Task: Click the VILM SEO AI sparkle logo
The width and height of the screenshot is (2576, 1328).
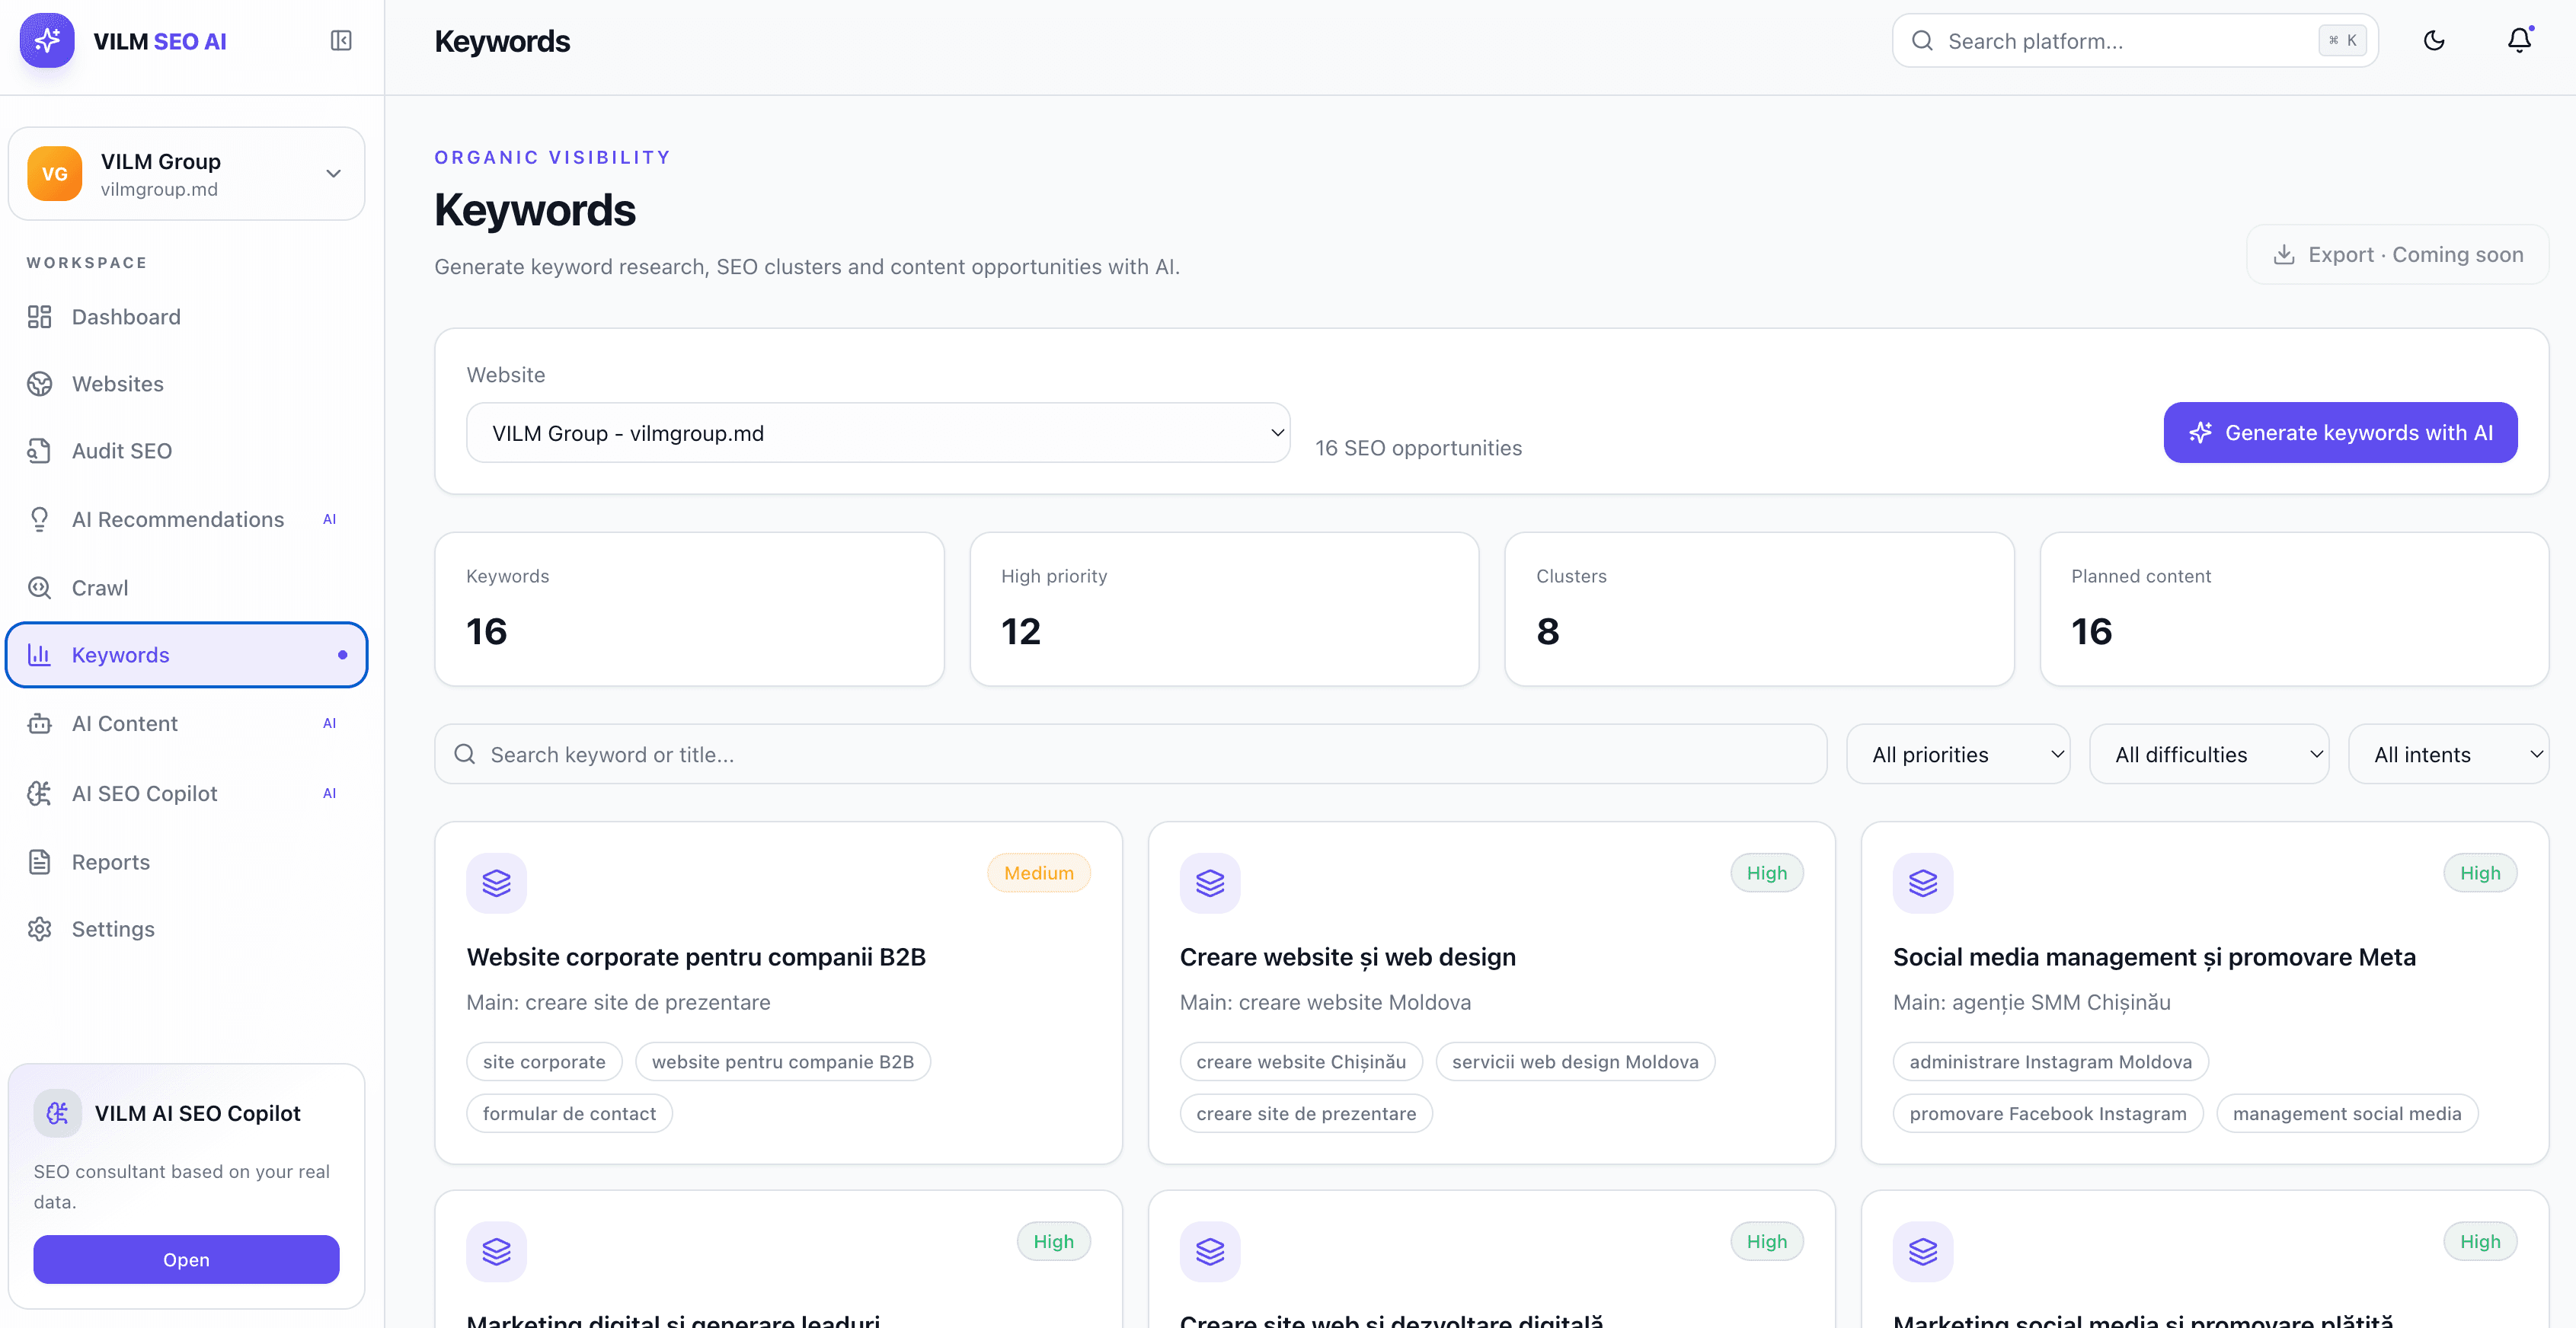Action: 47,41
